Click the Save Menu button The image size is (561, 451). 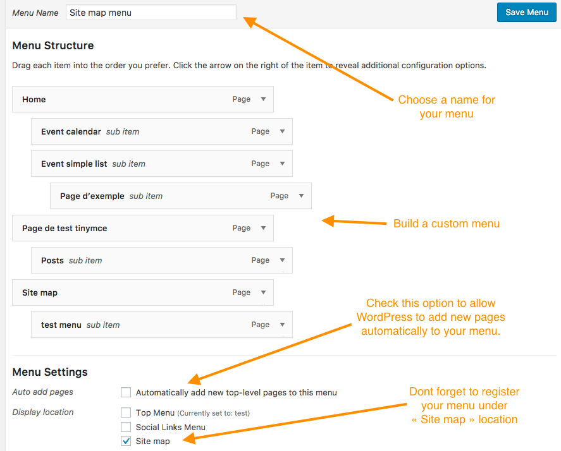(x=526, y=13)
